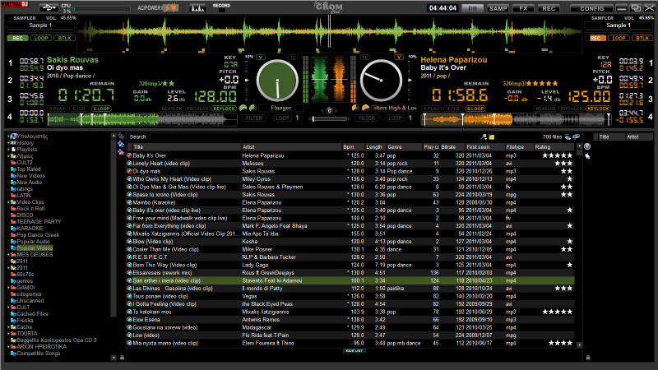Screen dimensions: 658x370
Task: Adjust the right deck pitch slider
Action: coord(410,80)
